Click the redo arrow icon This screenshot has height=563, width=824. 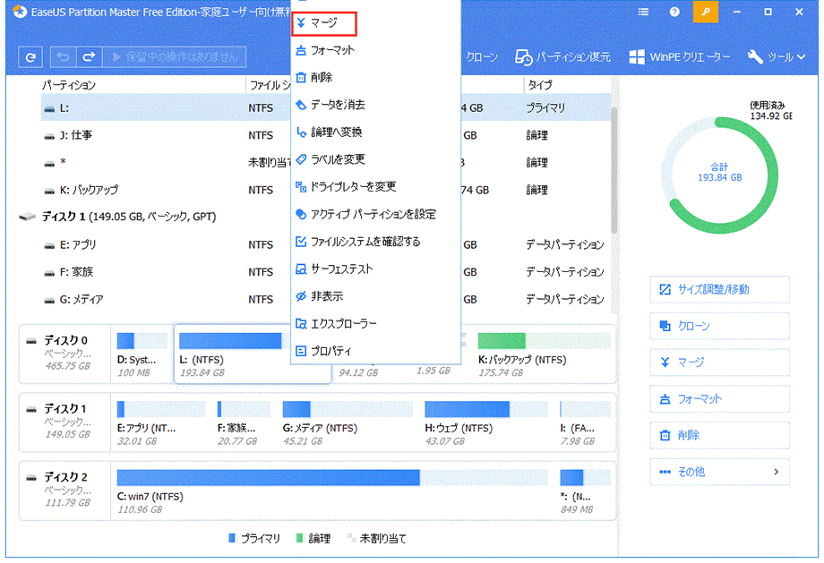pos(90,56)
